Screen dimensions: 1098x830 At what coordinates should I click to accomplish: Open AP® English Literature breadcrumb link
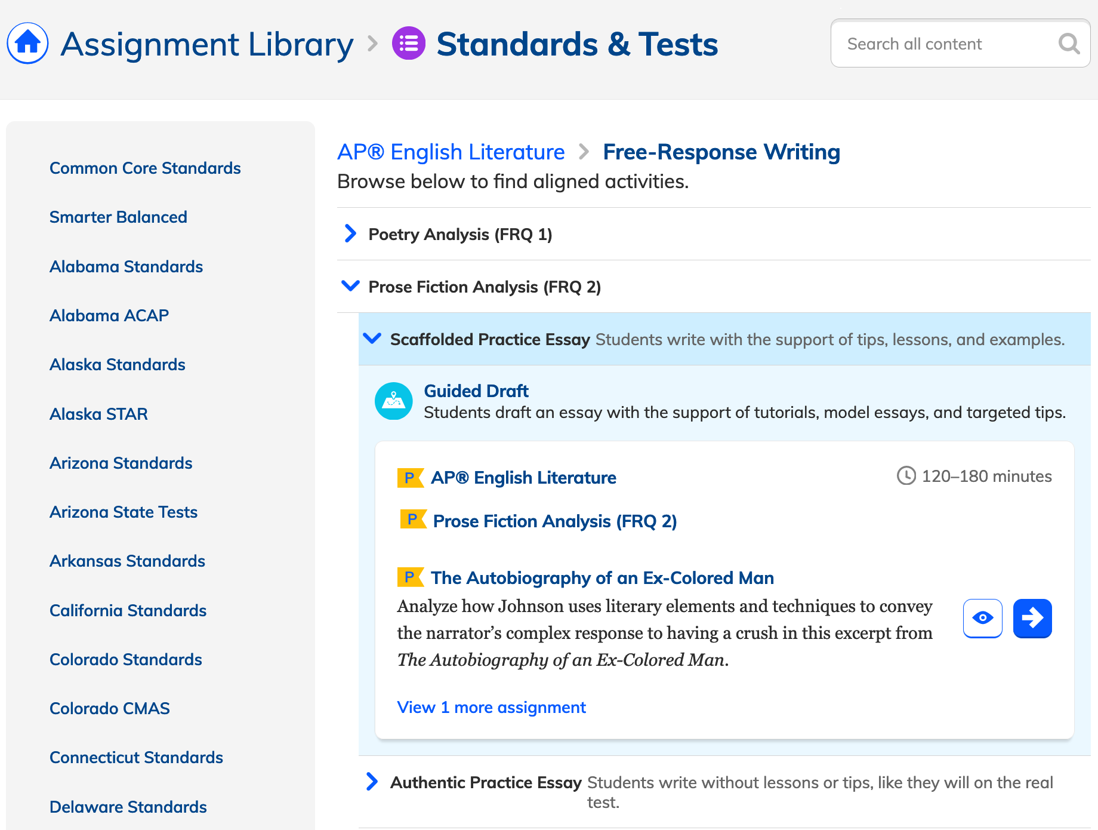[x=451, y=152]
